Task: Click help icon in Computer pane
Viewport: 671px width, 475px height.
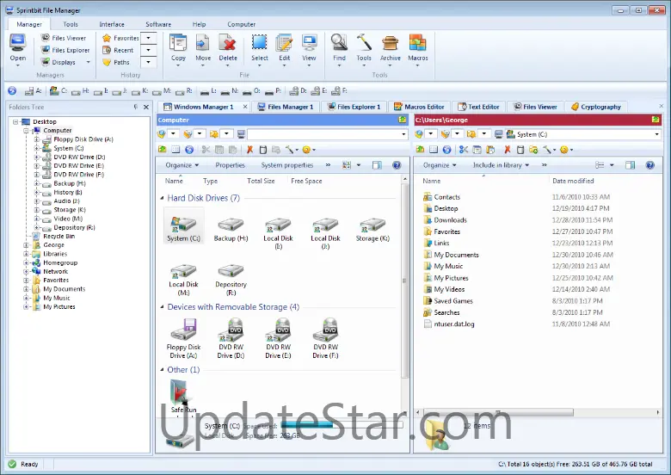Action: click(x=397, y=165)
